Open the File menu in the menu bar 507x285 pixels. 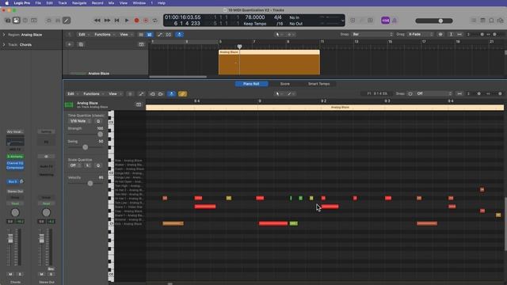(38, 3)
